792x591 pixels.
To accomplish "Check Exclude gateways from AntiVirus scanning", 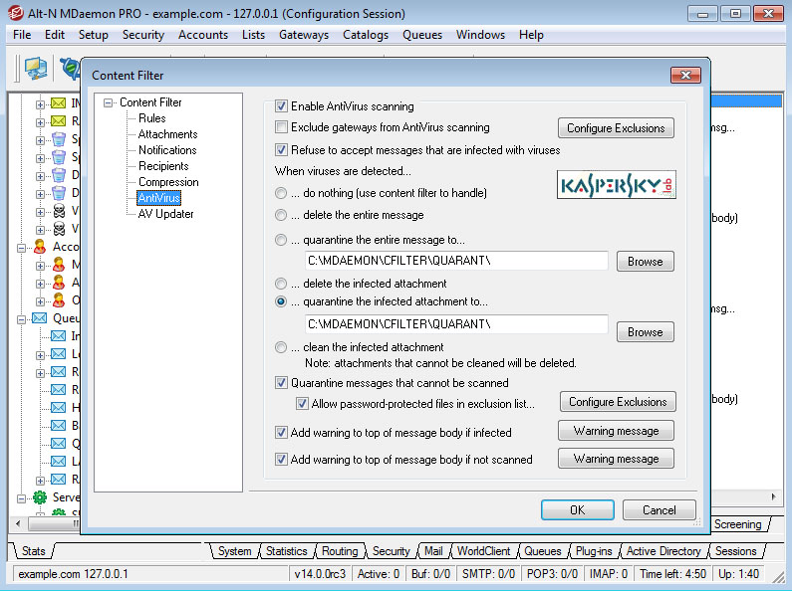I will coord(282,127).
